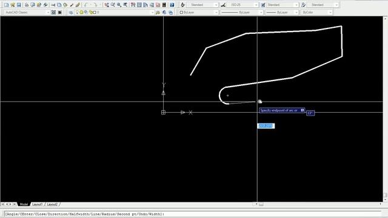Viewport: 388px width, 218px height.
Task: Open the text style Standard dropdown
Action: coord(216,5)
